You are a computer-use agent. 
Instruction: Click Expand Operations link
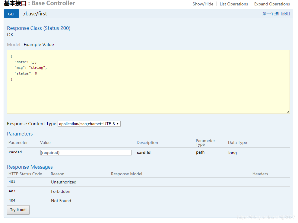coord(272,4)
